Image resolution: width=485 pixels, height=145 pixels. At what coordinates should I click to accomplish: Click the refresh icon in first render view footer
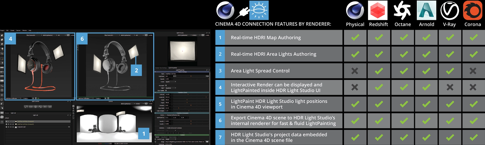pos(36,98)
